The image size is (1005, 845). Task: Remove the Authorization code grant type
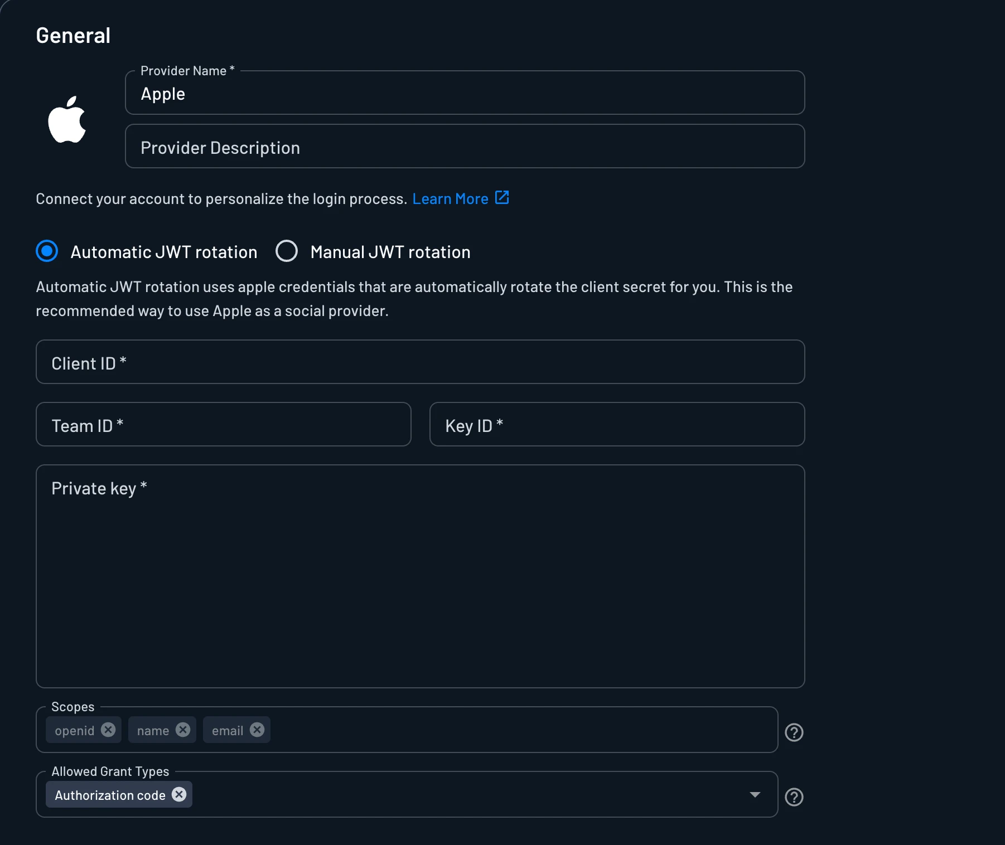[x=179, y=794]
